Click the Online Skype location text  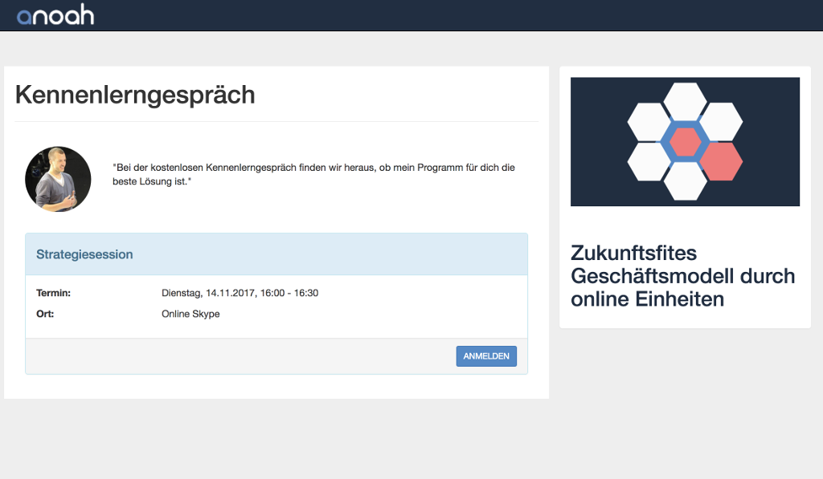[190, 314]
